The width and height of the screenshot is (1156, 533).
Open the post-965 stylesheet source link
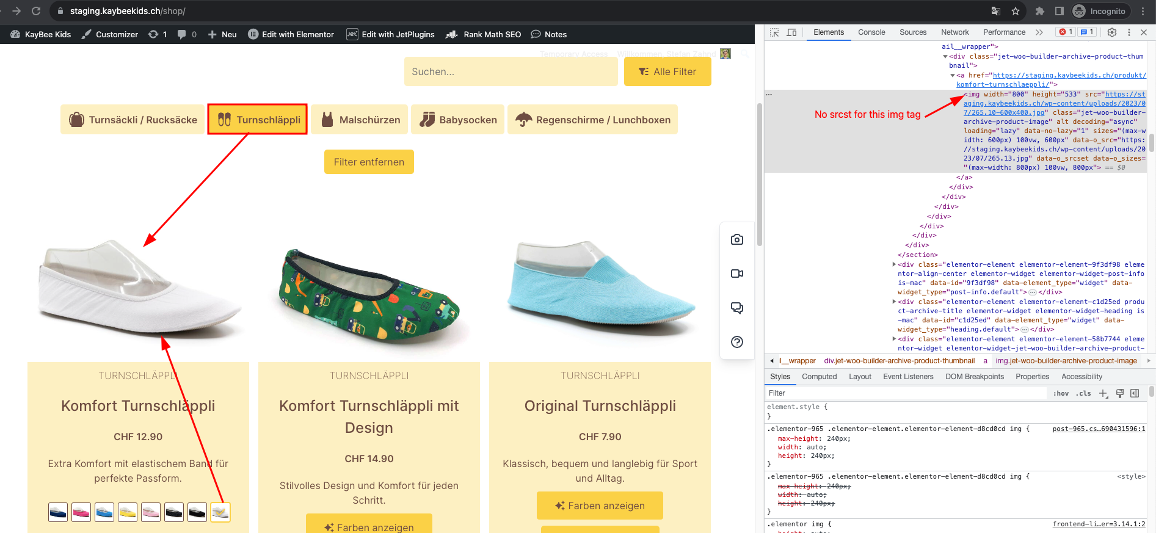tap(1099, 429)
